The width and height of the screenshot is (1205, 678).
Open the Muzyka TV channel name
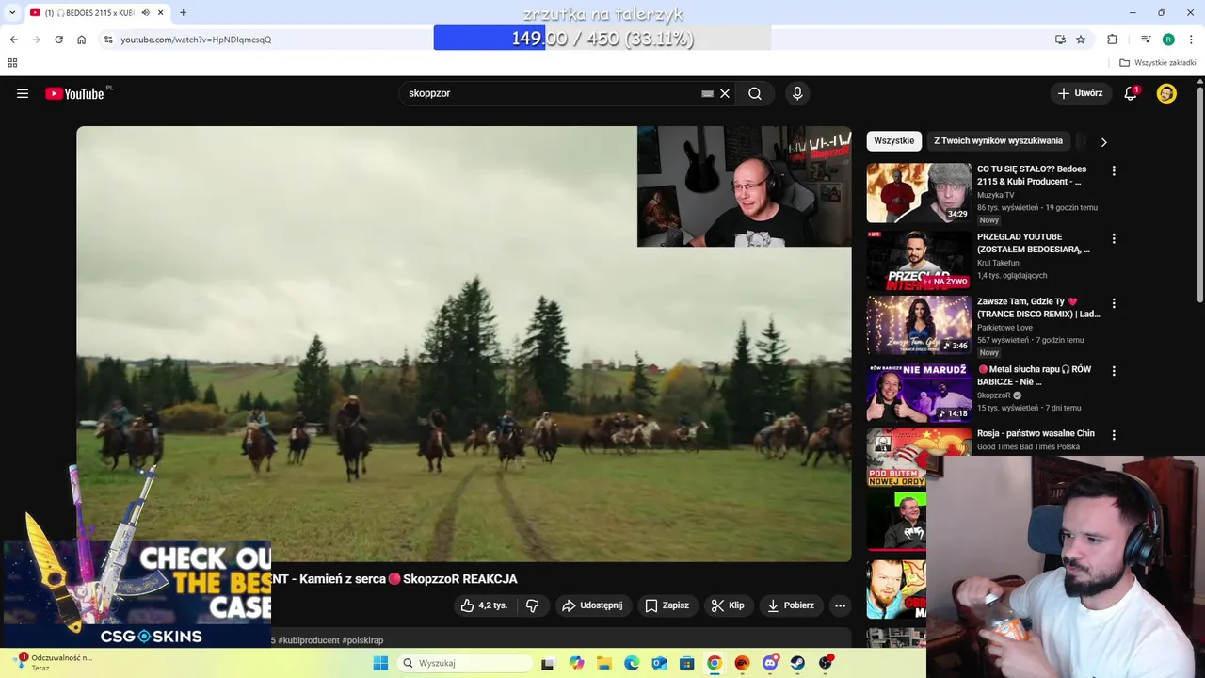(x=996, y=195)
